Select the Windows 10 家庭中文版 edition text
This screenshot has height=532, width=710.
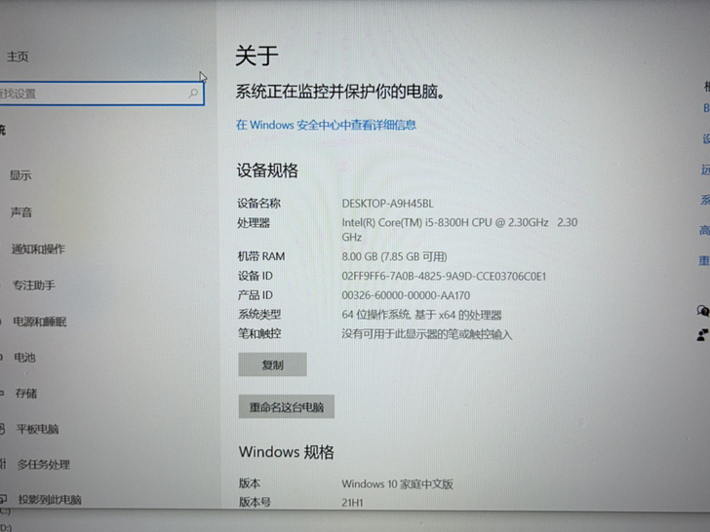click(x=397, y=484)
